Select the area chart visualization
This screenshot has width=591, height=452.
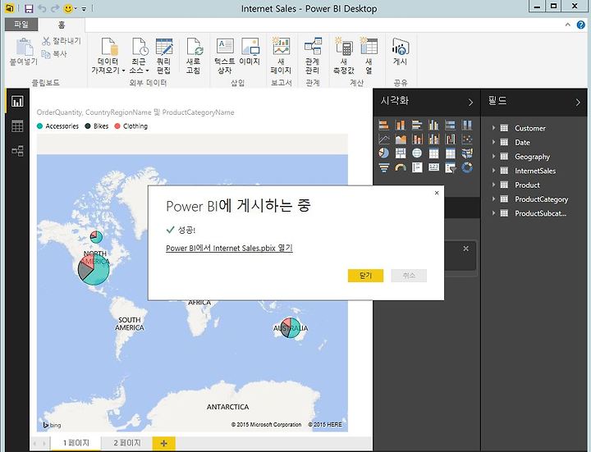401,139
